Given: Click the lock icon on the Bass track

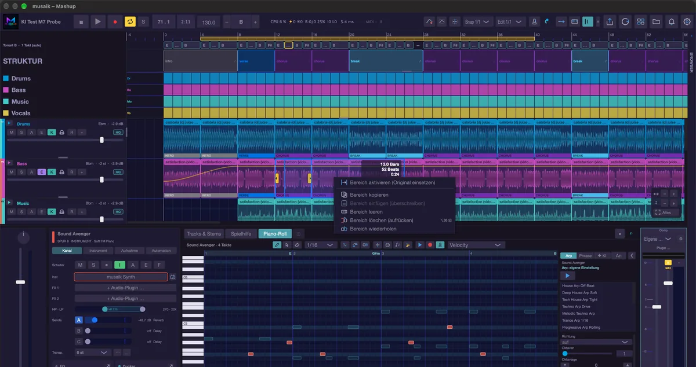Looking at the screenshot, I should click(61, 172).
